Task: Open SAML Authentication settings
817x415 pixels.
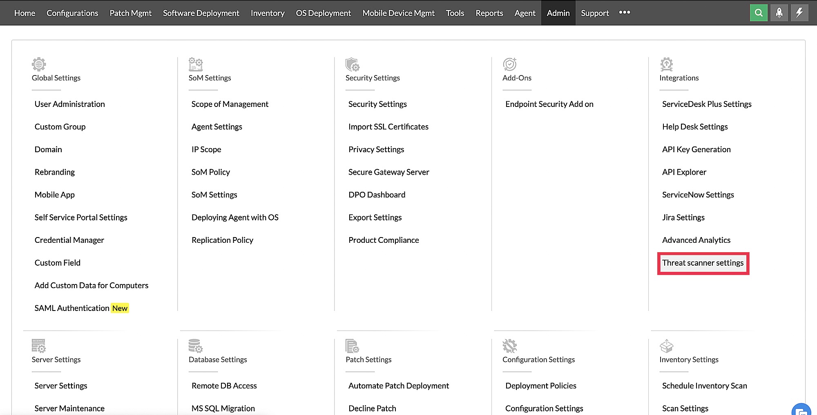Action: [x=72, y=308]
